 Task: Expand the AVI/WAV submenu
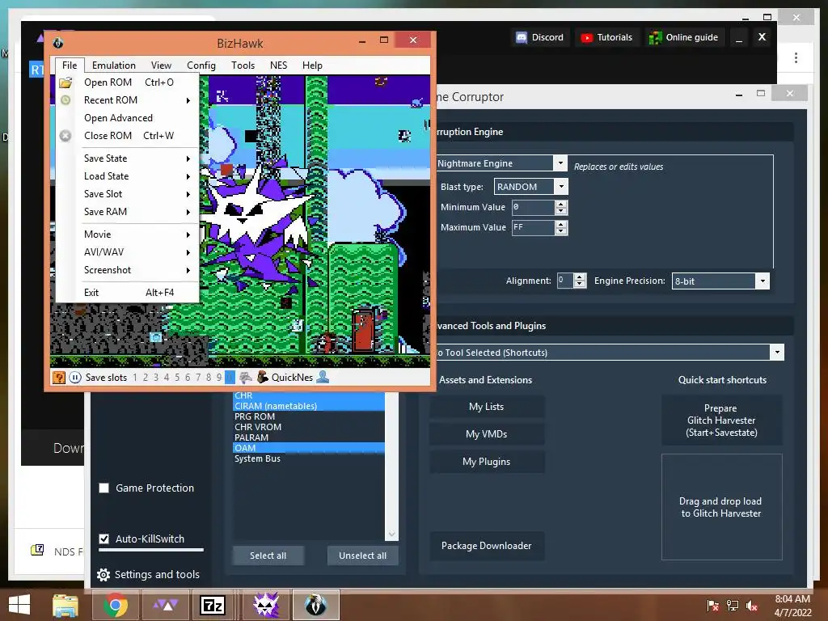[x=188, y=252]
